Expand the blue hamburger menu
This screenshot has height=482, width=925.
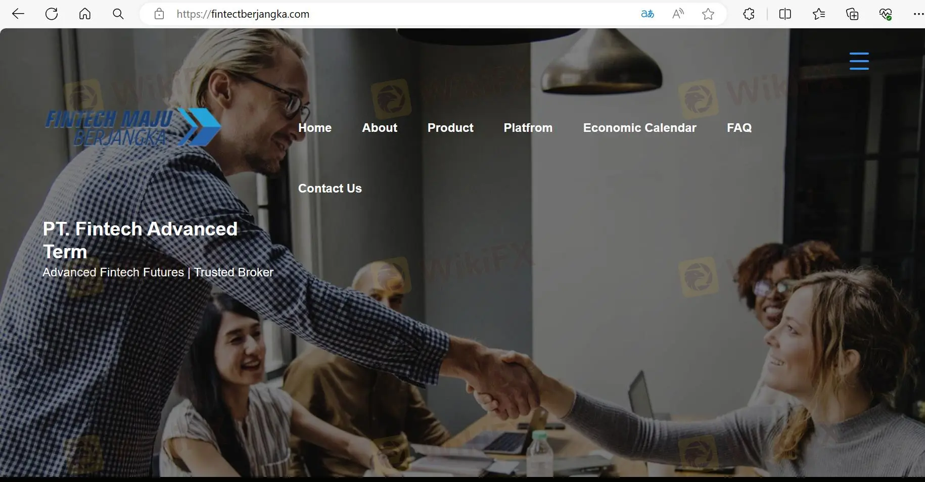859,61
